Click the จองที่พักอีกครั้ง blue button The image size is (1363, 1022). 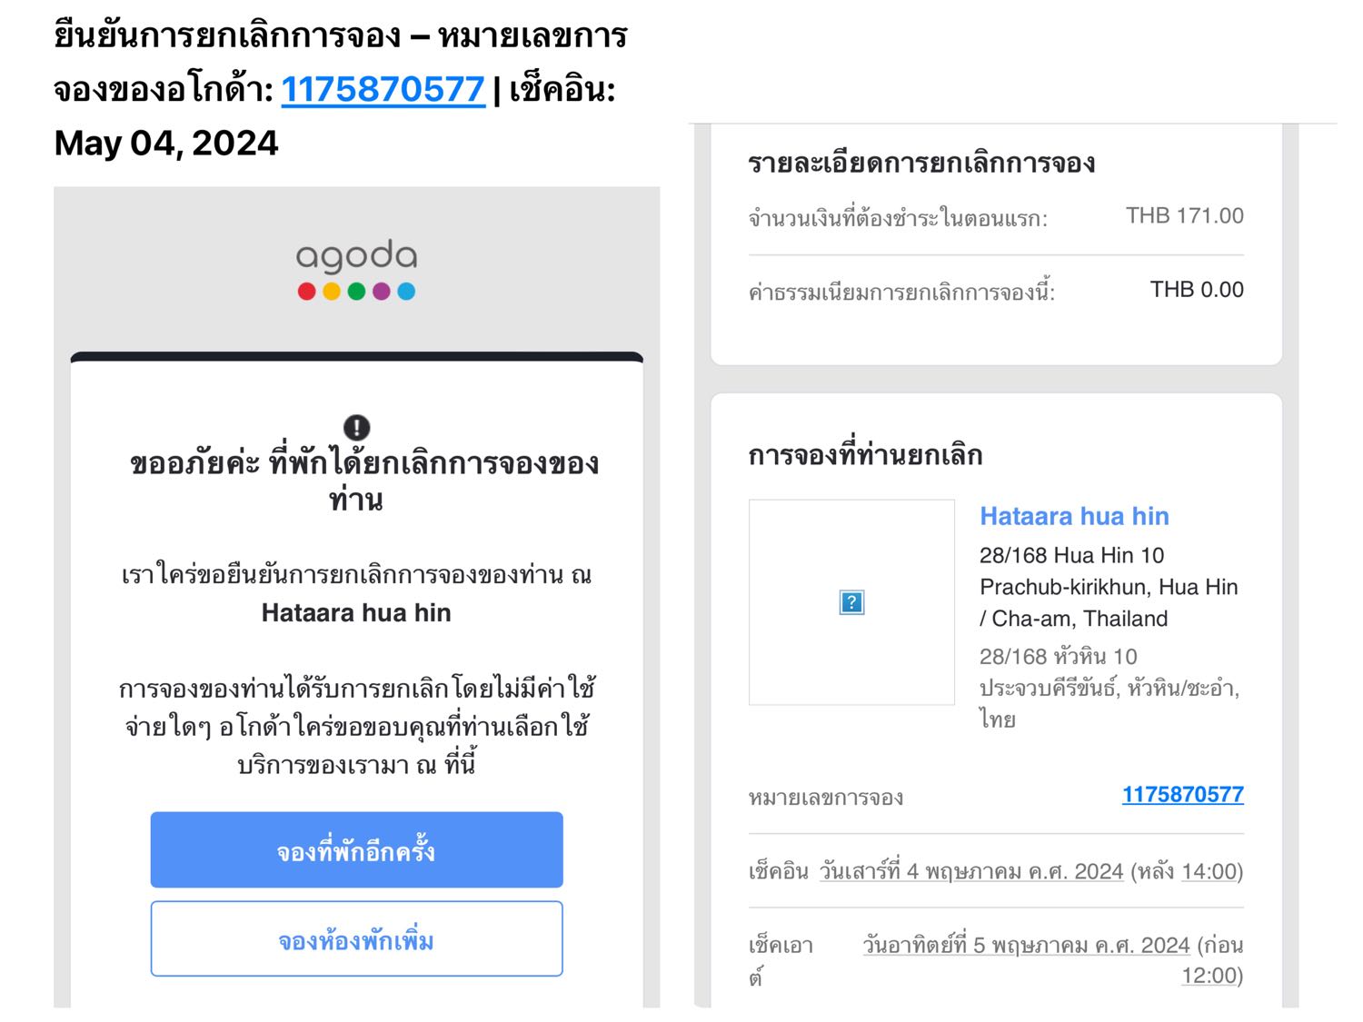(356, 850)
